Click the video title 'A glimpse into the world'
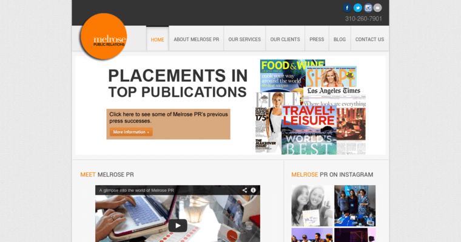Viewport: 461px width, 242px height. [136, 191]
